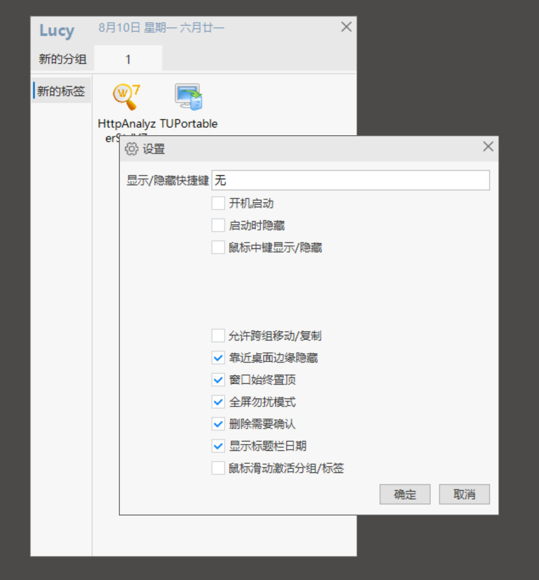539x580 pixels.
Task: Click the gear icon beside 设置 title
Action: click(131, 149)
